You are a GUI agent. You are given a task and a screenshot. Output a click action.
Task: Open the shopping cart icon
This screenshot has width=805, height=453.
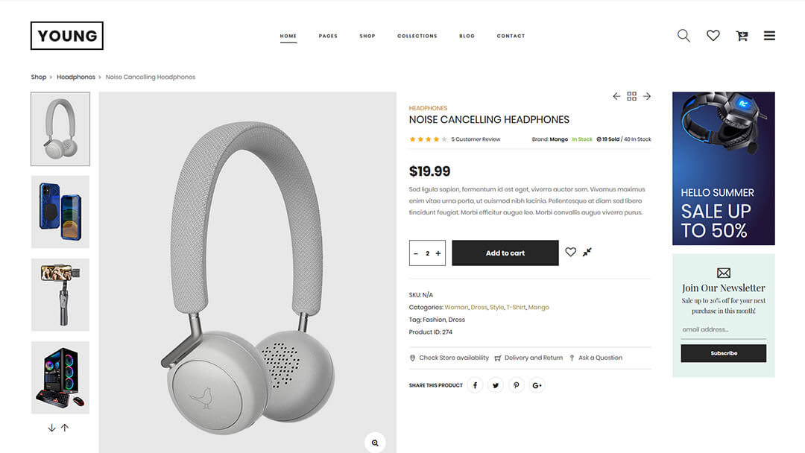[x=742, y=36]
